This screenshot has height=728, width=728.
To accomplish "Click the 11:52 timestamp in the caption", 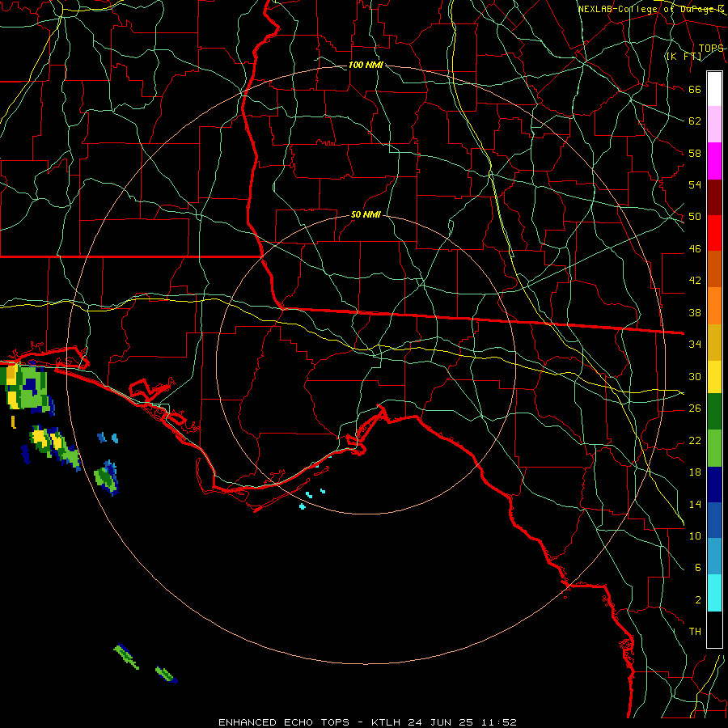I will pyautogui.click(x=498, y=722).
